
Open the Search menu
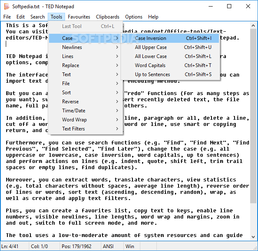[x=37, y=17]
